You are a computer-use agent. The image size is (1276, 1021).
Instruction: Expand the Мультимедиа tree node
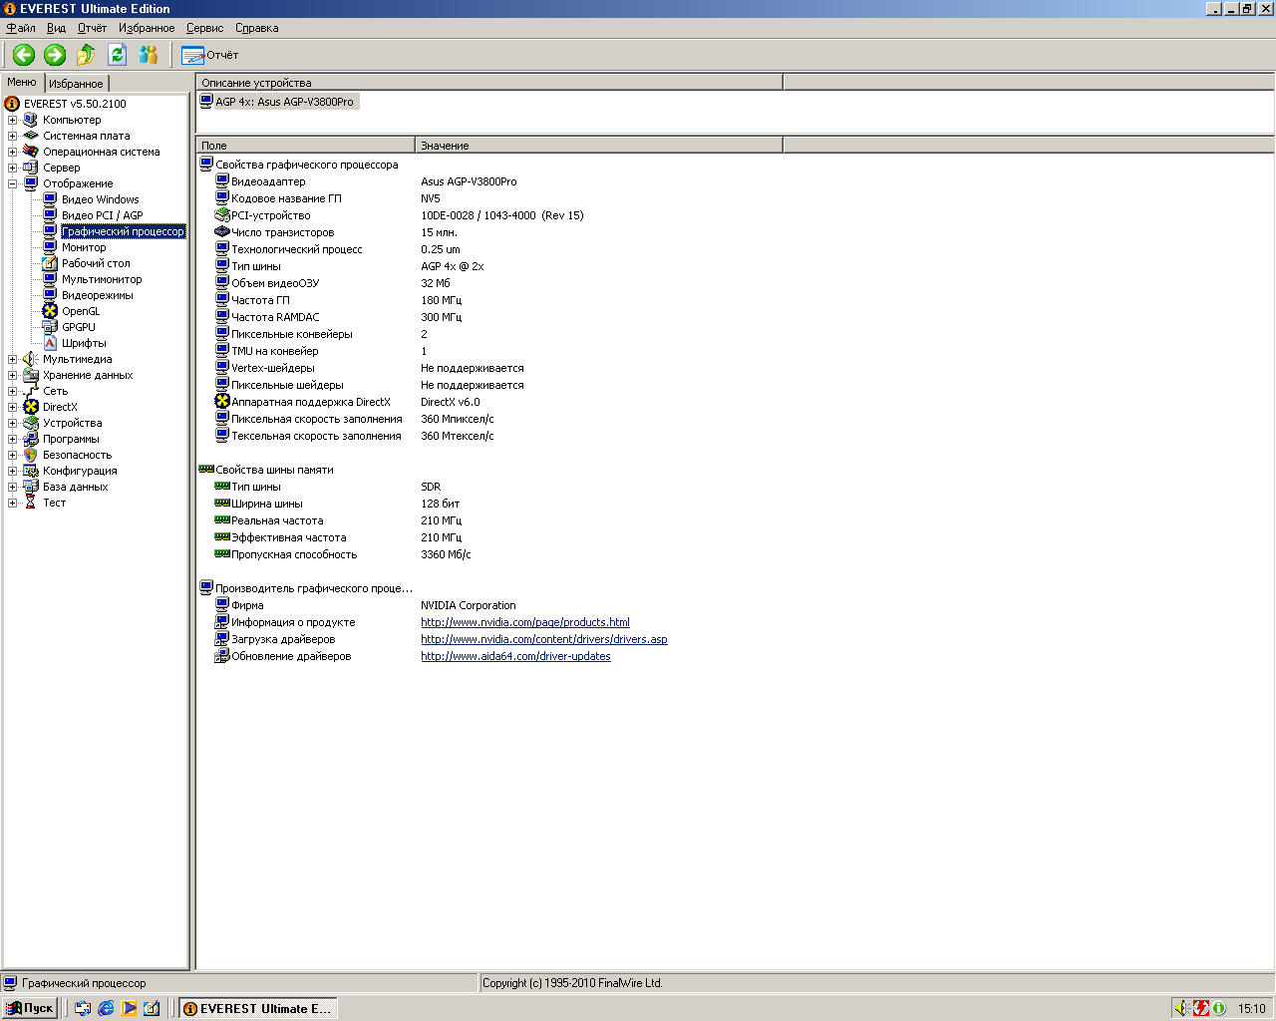pyautogui.click(x=12, y=359)
